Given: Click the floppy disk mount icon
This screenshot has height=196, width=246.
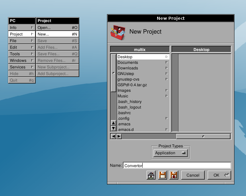Looking at the screenshot, I should (162, 175).
